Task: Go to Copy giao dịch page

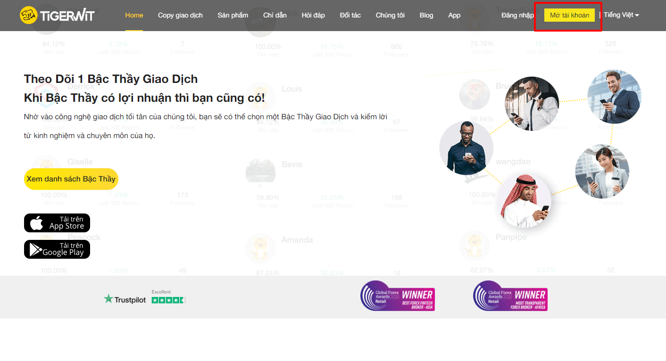Action: [180, 15]
